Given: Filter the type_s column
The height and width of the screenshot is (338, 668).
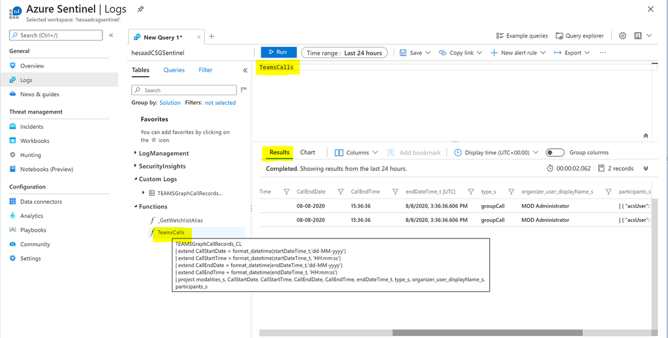Looking at the screenshot, I should click(x=512, y=192).
